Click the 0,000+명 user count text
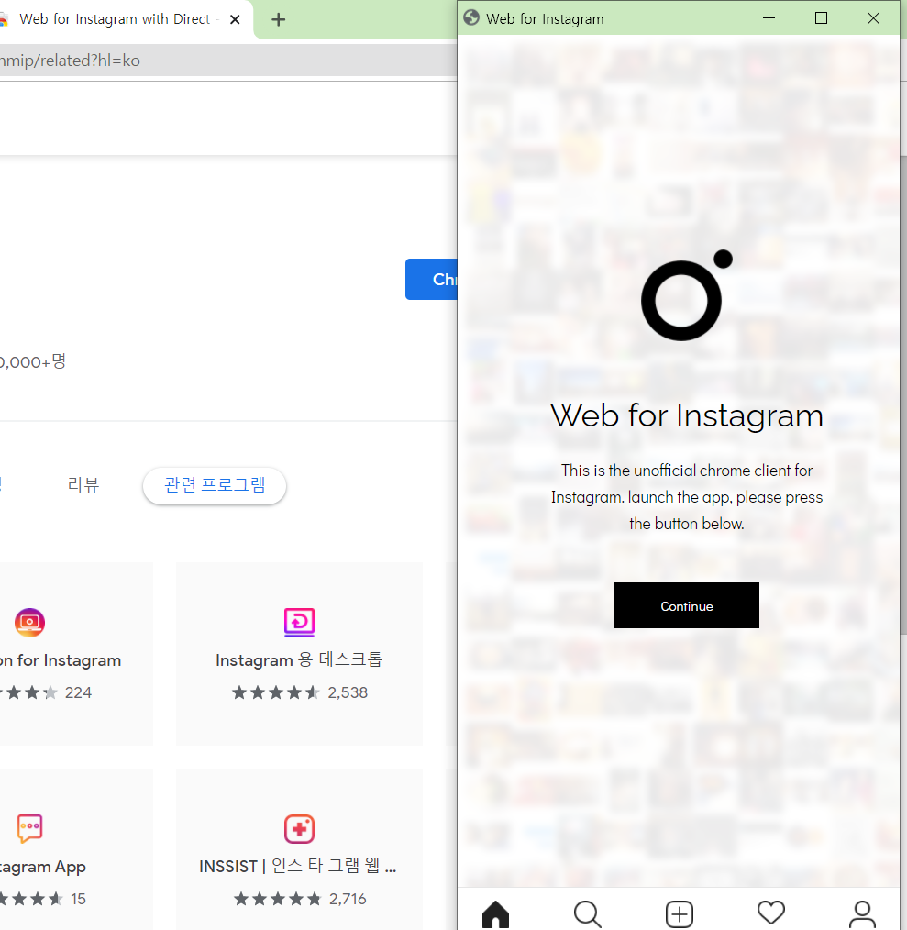The height and width of the screenshot is (930, 907). (33, 361)
